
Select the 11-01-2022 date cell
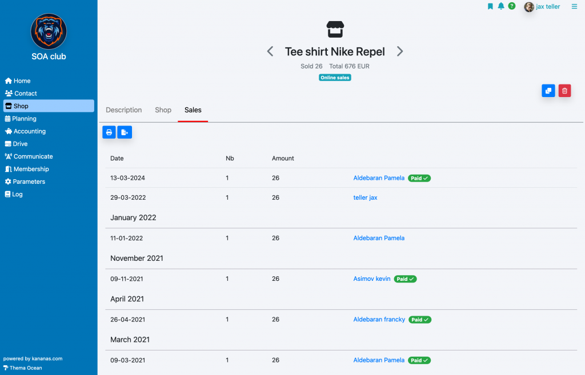126,238
